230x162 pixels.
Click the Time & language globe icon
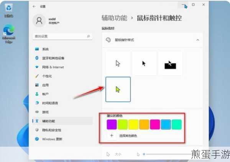click(37, 103)
